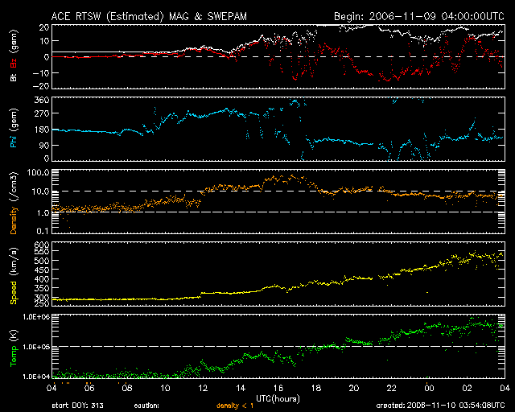Click the "500" tick on the Speed axis
This screenshot has height=412, width=515.
tap(42, 261)
